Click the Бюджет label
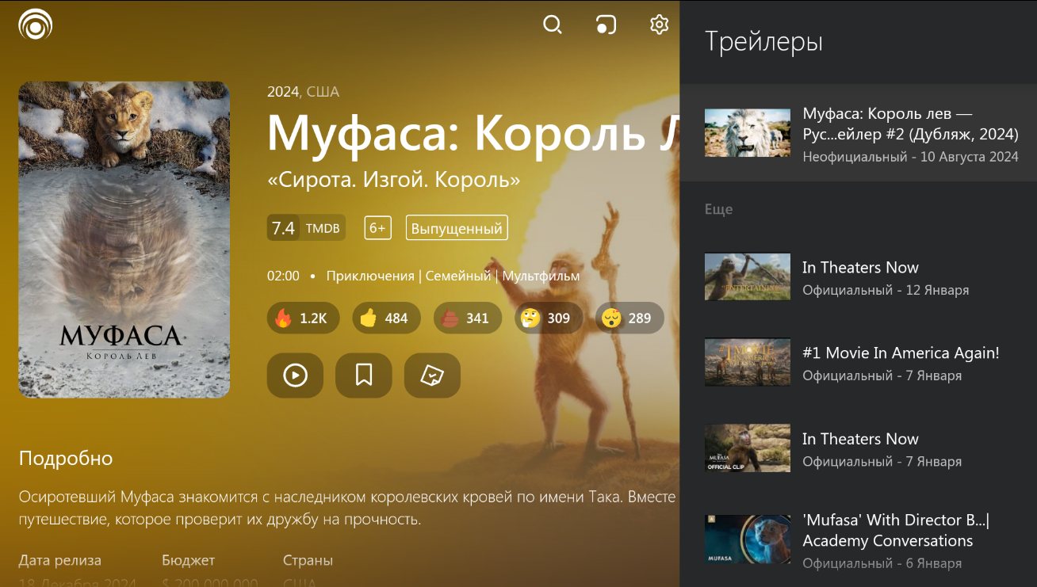Image resolution: width=1037 pixels, height=587 pixels. [189, 560]
